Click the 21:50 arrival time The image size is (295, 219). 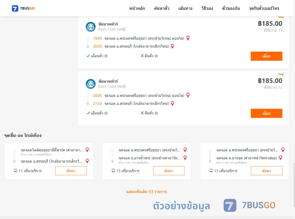click(97, 103)
